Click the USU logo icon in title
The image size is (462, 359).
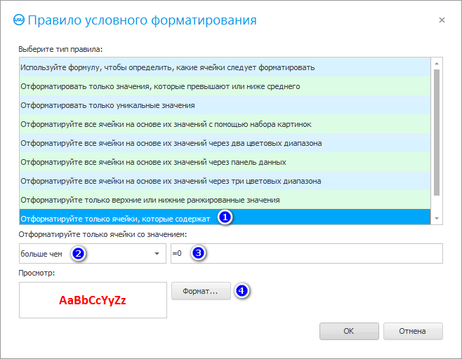point(19,20)
